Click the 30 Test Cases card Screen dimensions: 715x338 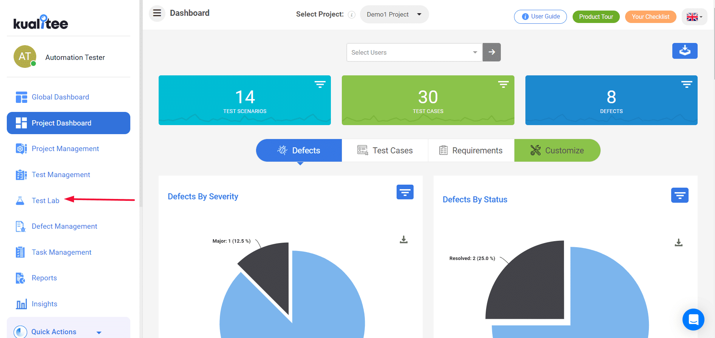pos(428,100)
